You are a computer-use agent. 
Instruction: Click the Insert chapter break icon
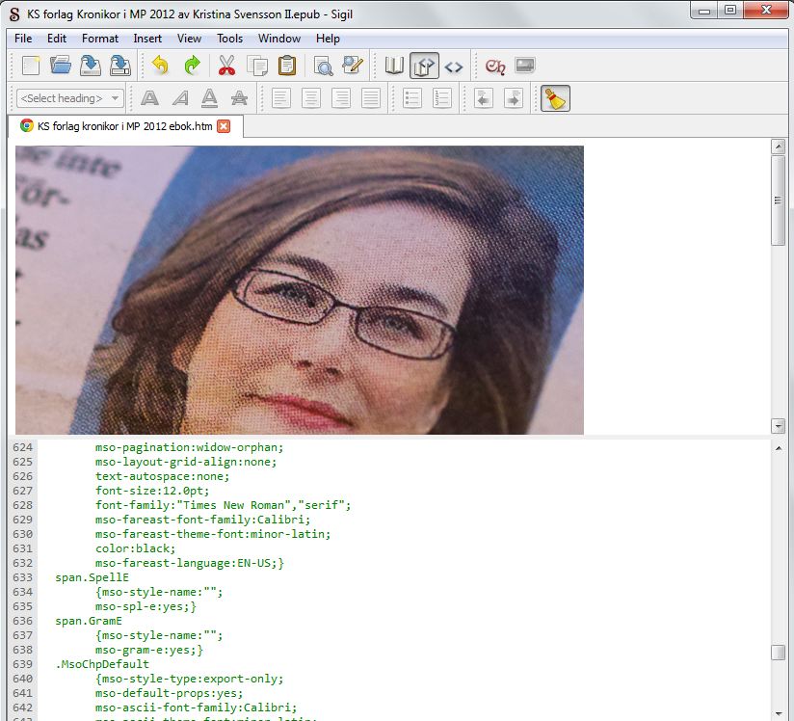pos(495,67)
